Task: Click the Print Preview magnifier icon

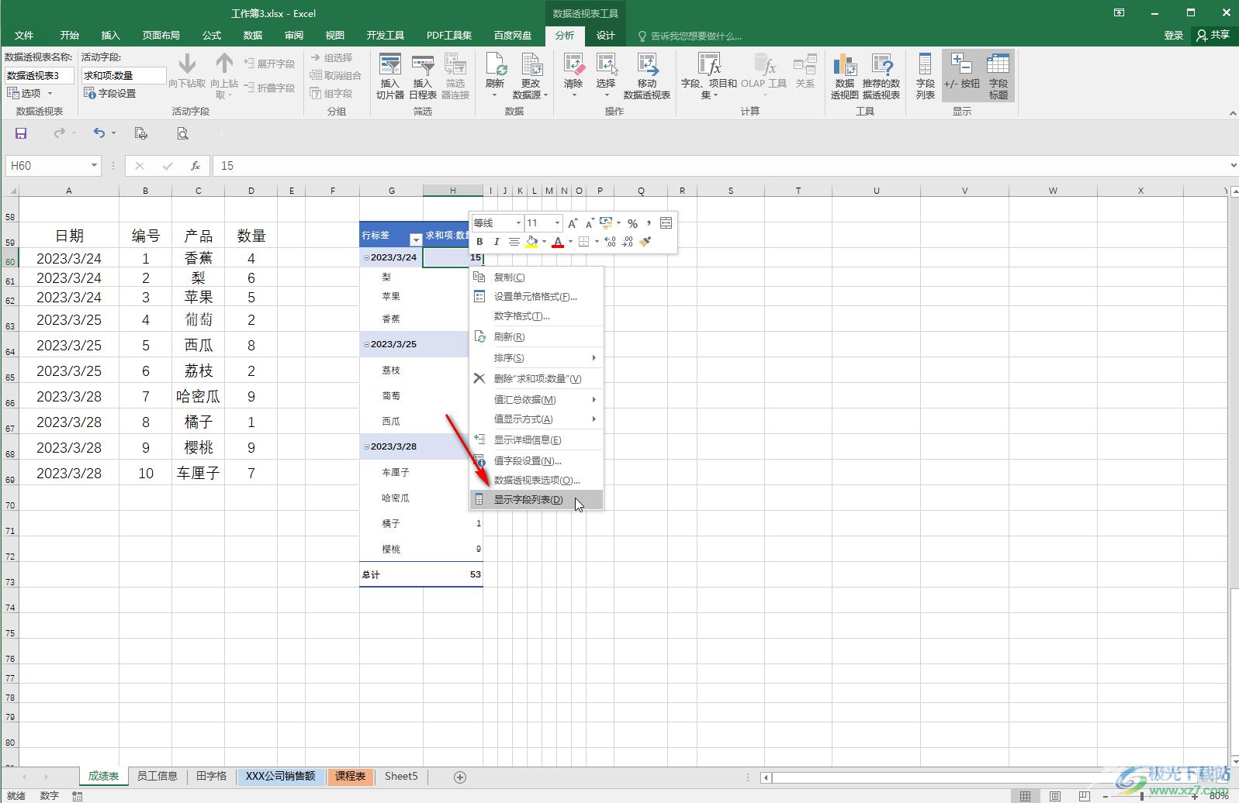Action: click(x=182, y=133)
